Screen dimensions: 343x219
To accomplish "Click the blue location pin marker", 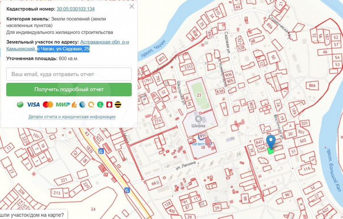I will pyautogui.click(x=271, y=141).
